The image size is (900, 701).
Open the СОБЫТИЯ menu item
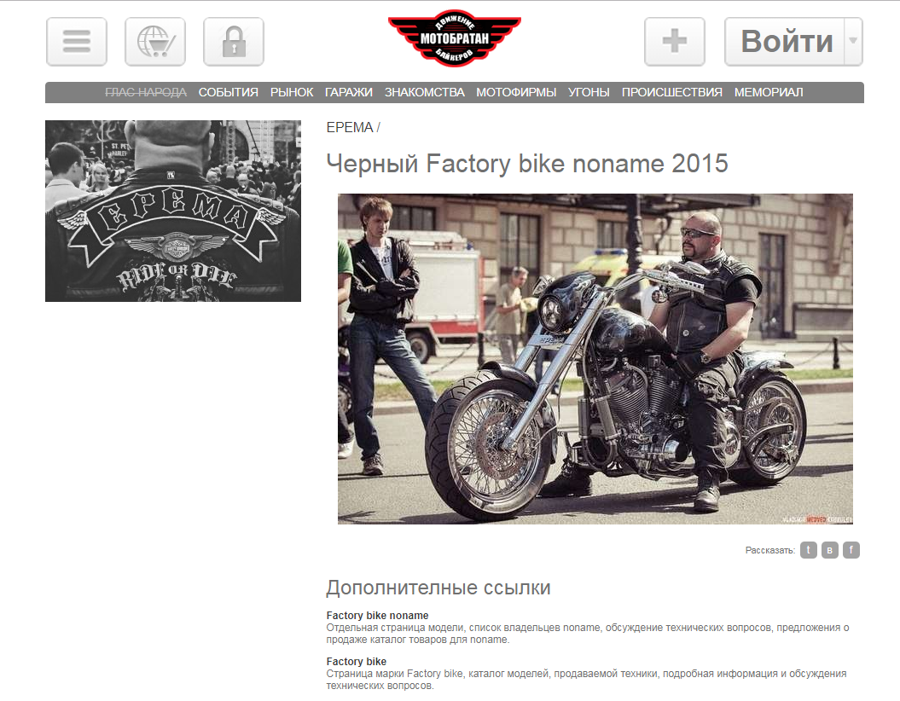point(229,92)
